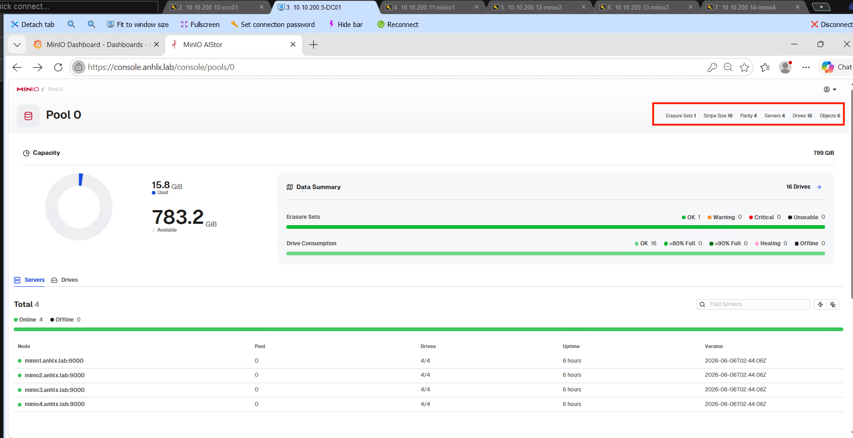
Task: Click the Version column header
Action: [714, 346]
